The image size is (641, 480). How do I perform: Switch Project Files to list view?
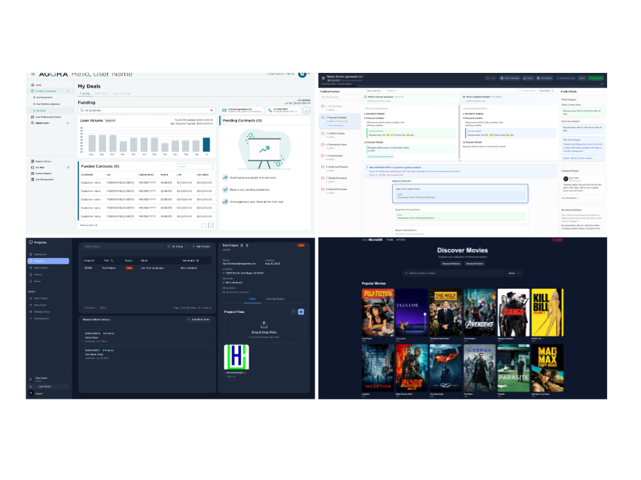(294, 312)
